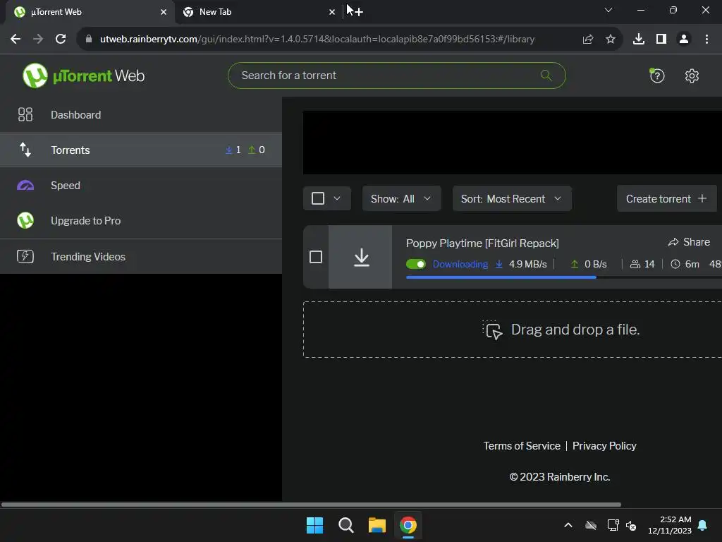Open the settings gear icon

tap(692, 76)
